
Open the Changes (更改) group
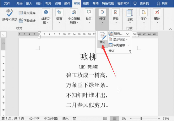(116, 16)
